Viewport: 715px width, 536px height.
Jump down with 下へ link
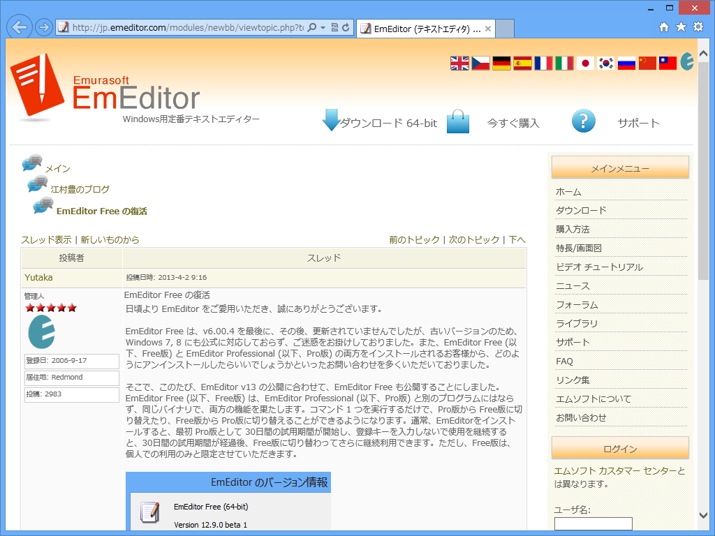(517, 240)
